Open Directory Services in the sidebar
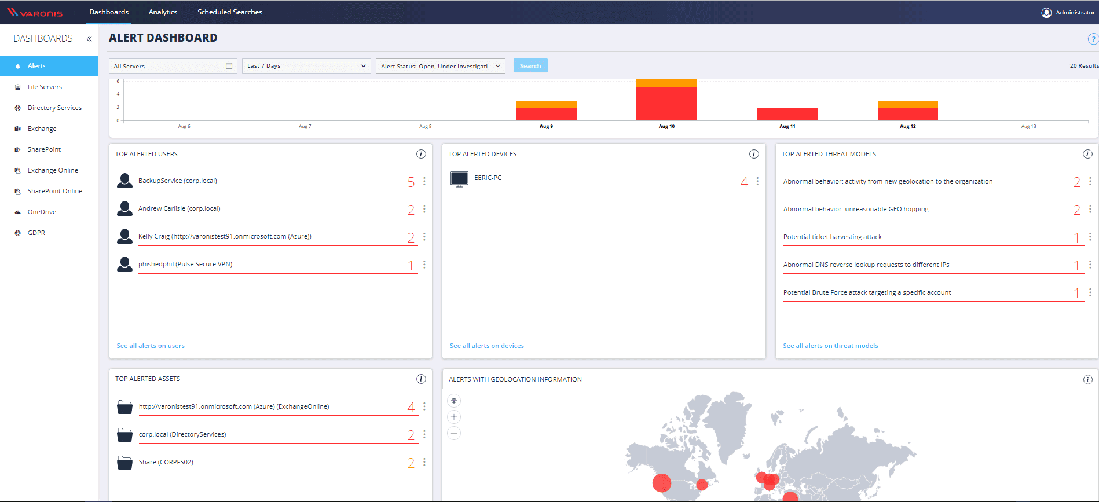 [x=54, y=108]
